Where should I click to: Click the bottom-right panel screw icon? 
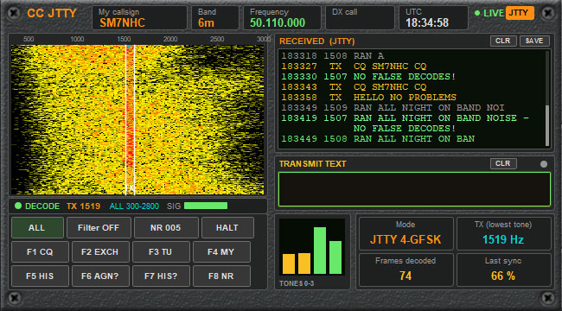pyautogui.click(x=548, y=298)
